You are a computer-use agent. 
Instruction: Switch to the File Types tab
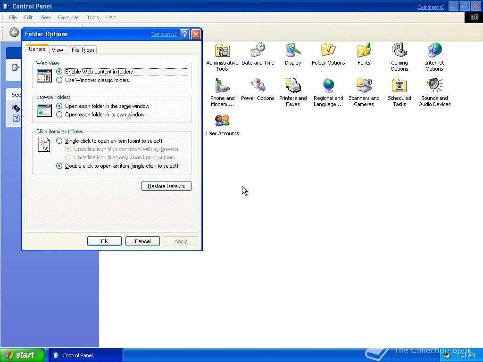pos(83,50)
